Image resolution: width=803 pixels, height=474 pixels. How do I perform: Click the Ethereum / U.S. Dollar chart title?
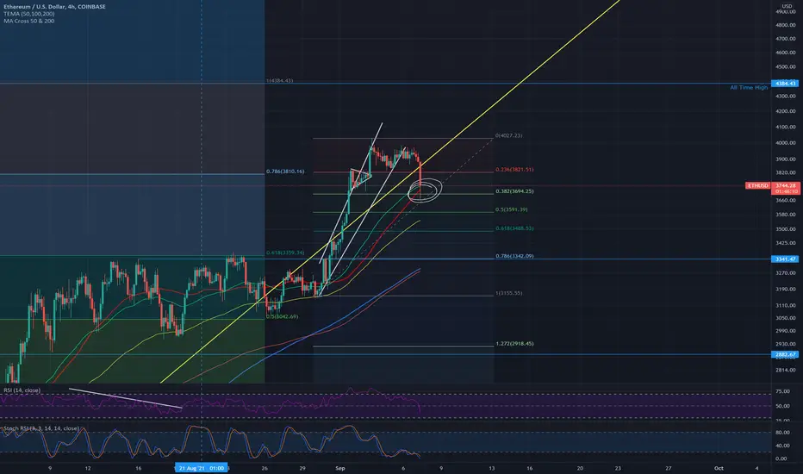55,7
